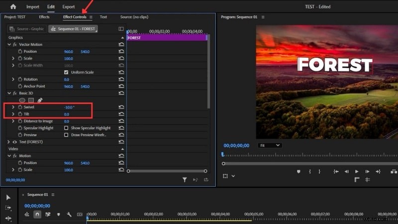Screen dimensions: 398x224
Task: Toggle the timeline view show/hide icon
Action: [x=121, y=29]
